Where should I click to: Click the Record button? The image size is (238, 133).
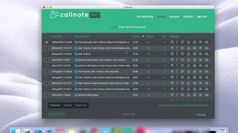(57, 27)
